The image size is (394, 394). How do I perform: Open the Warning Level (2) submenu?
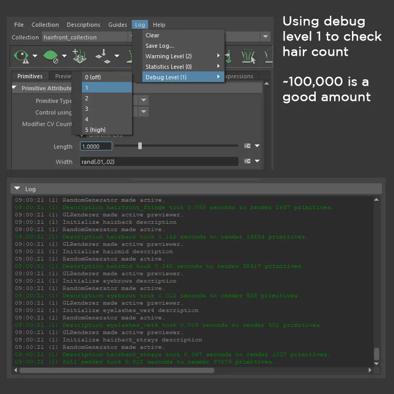coord(183,56)
